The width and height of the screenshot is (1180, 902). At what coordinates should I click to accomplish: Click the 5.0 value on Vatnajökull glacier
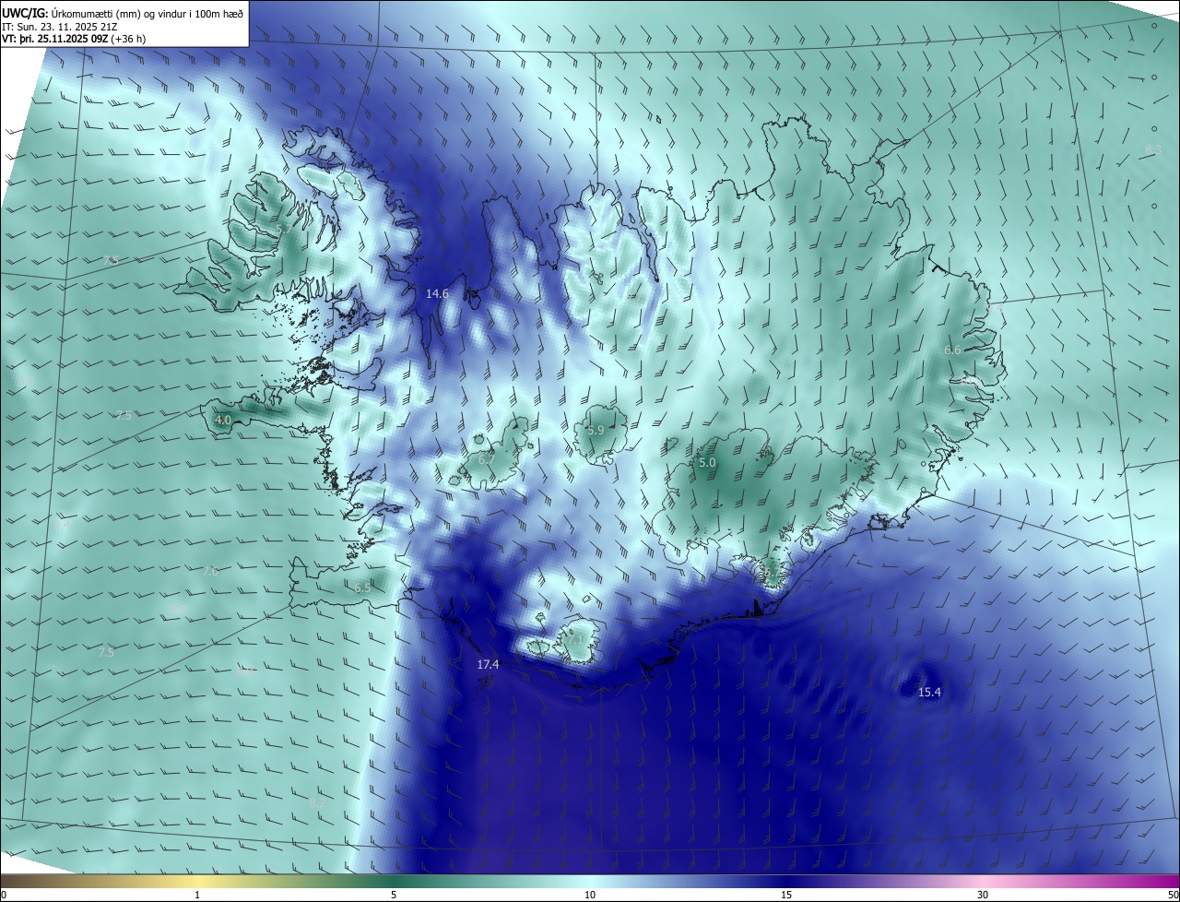(x=707, y=462)
